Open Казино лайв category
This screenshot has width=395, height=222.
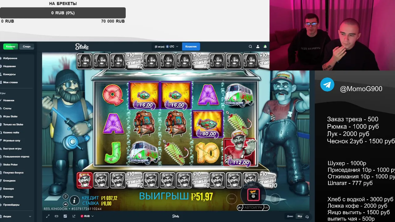[x=11, y=133]
